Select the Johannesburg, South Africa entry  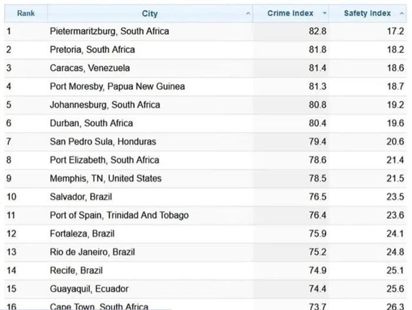pos(105,105)
